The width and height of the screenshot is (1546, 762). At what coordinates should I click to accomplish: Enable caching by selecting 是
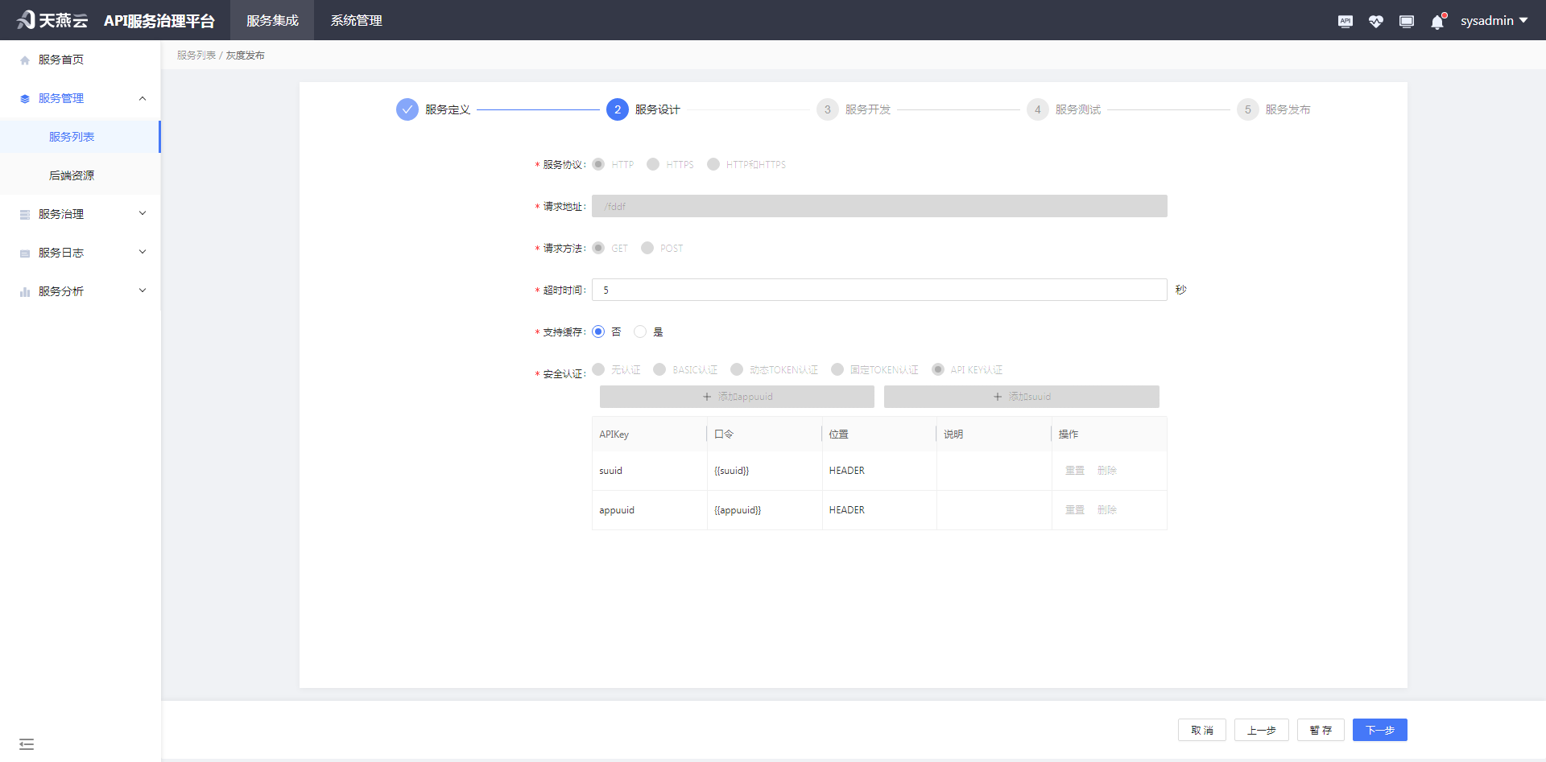tap(640, 331)
